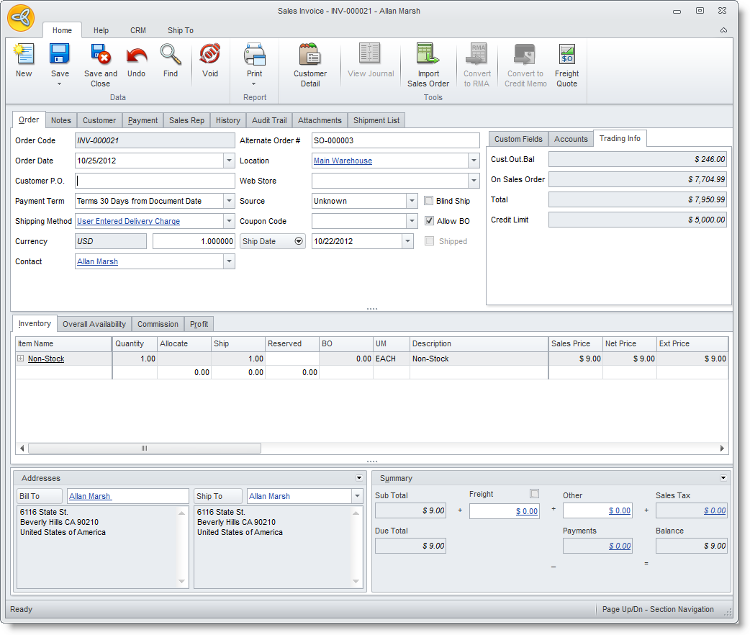Tick the Freight checkbox in Summary
Image resolution: width=750 pixels, height=635 pixels.
tap(534, 494)
